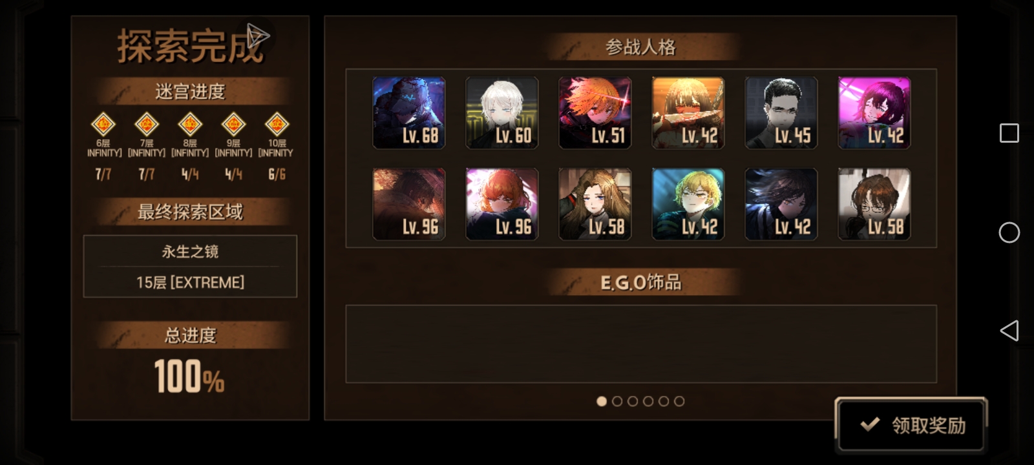The height and width of the screenshot is (465, 1034).
Task: Tap the 7层 INFINITY floor diamond icon
Action: [147, 123]
